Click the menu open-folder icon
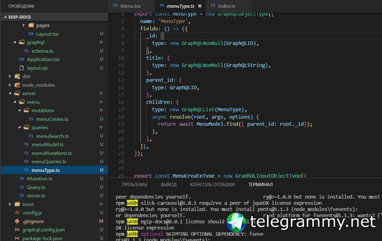Viewport: 382px width, 241px height. pyautogui.click(x=21, y=102)
